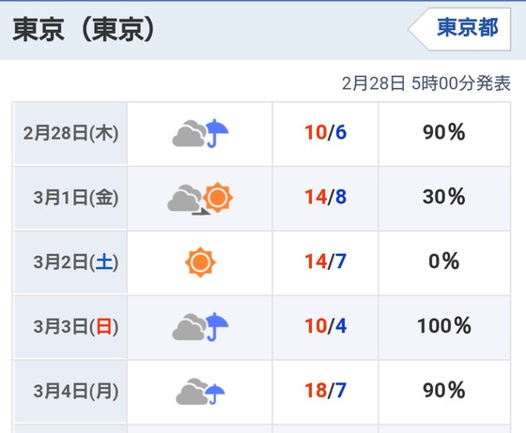Screen dimensions: 526x433
Task: Click the cloud-umbrella icon for 3月4日
Action: point(200,391)
